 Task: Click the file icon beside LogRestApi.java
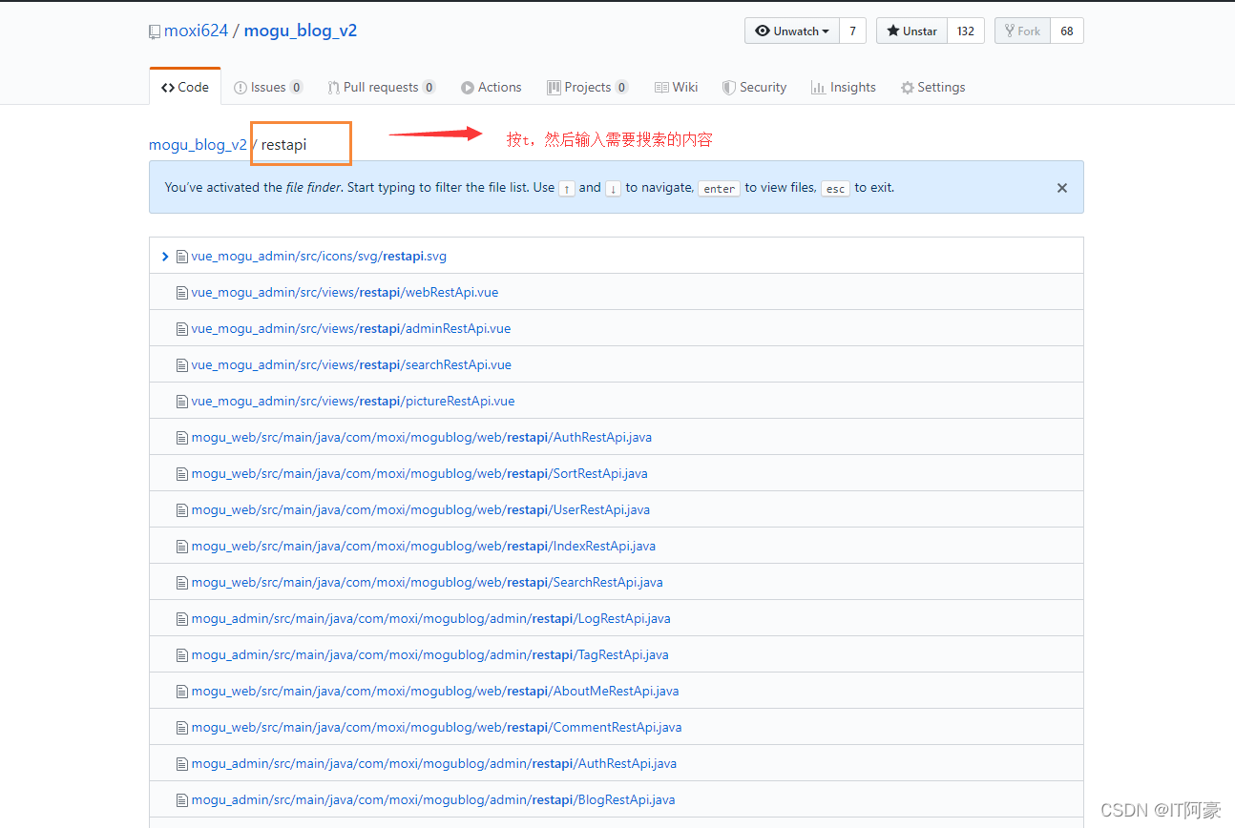pyautogui.click(x=181, y=619)
